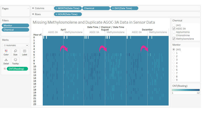This screenshot has width=202, height=113.
Task: Click the Columns shelf icon
Action: (x=33, y=8)
